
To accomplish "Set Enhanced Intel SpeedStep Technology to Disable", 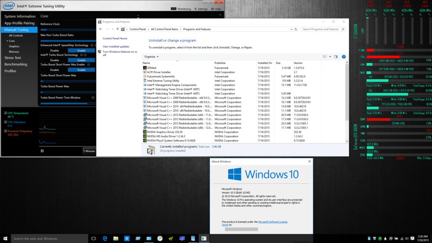I will point(54,51).
